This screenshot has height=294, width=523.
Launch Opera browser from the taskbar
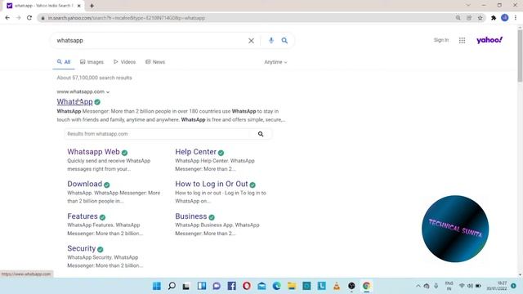click(247, 286)
